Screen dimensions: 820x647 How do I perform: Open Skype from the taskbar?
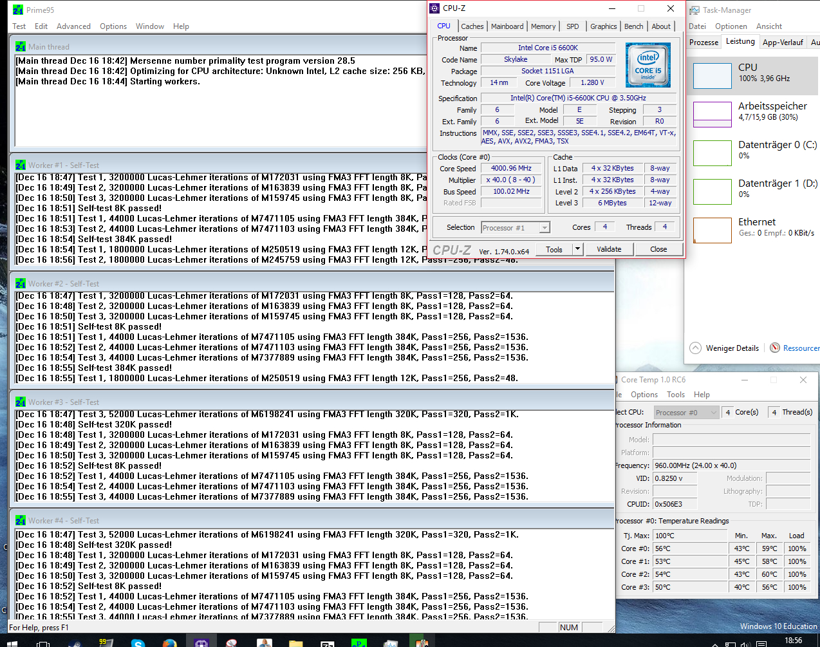click(138, 642)
